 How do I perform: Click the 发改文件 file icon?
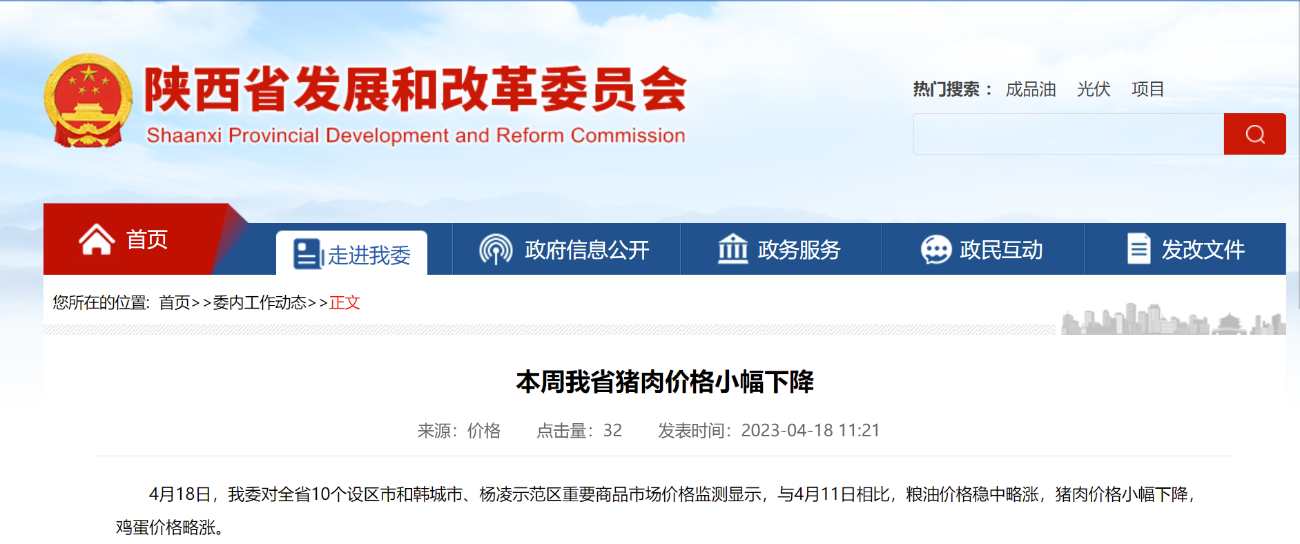pyautogui.click(x=1138, y=249)
